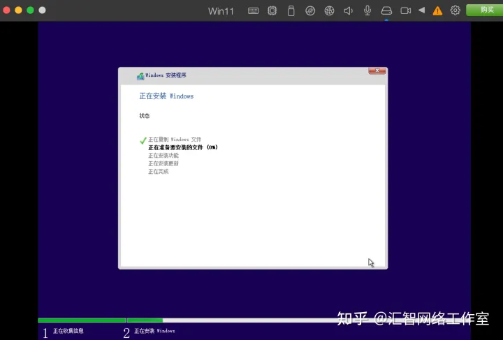Click the red macOS close button

pyautogui.click(x=6, y=10)
